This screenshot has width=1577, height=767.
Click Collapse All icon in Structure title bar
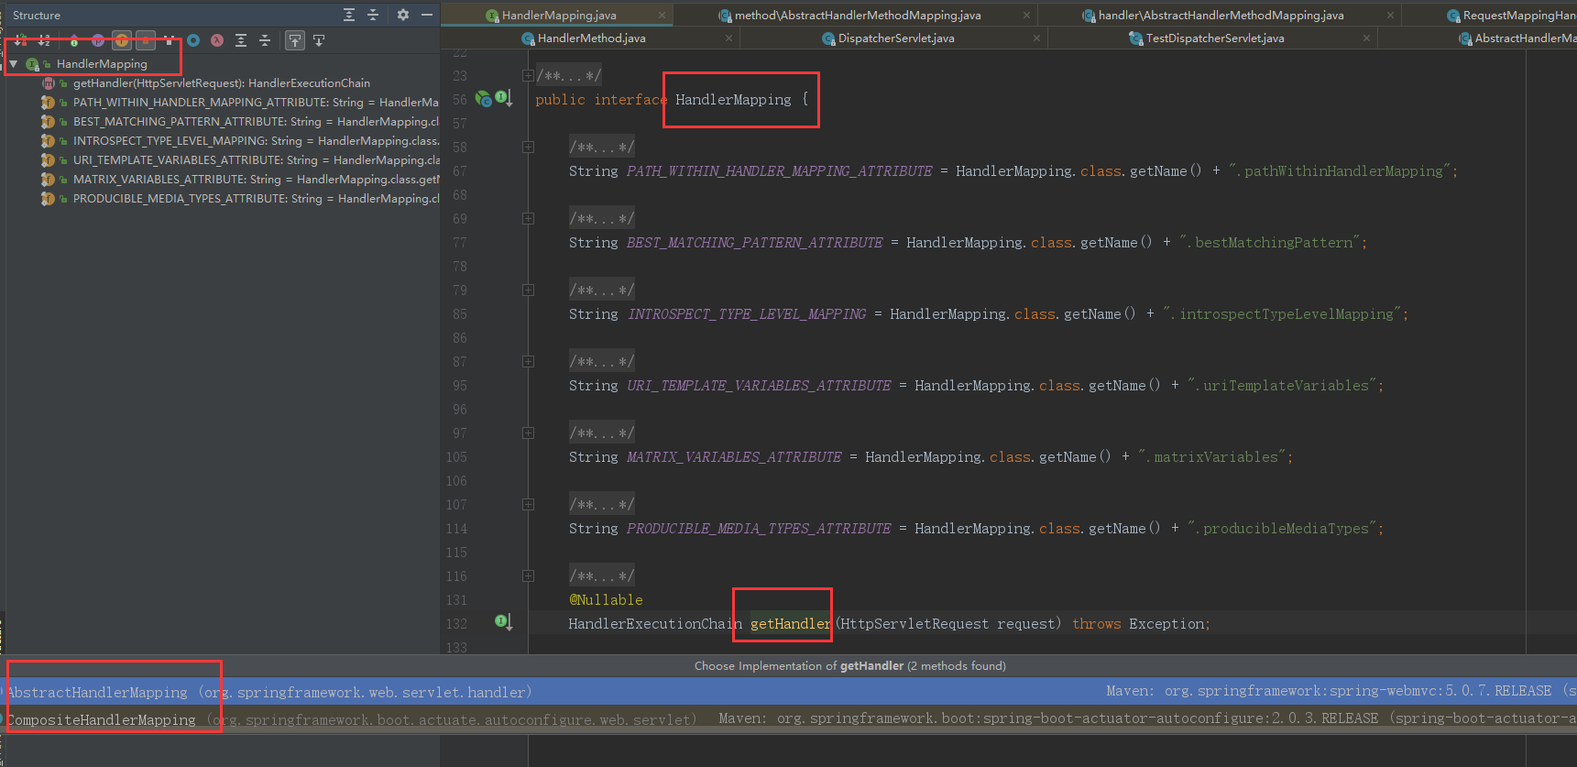[373, 15]
